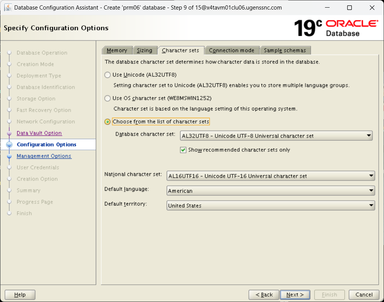Cancel the database creation wizard

click(364, 295)
